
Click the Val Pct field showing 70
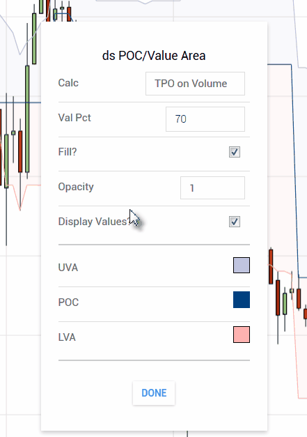click(x=205, y=119)
